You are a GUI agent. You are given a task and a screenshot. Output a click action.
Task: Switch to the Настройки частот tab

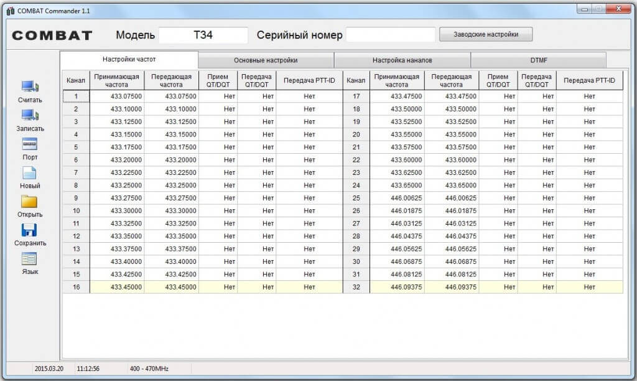click(129, 59)
